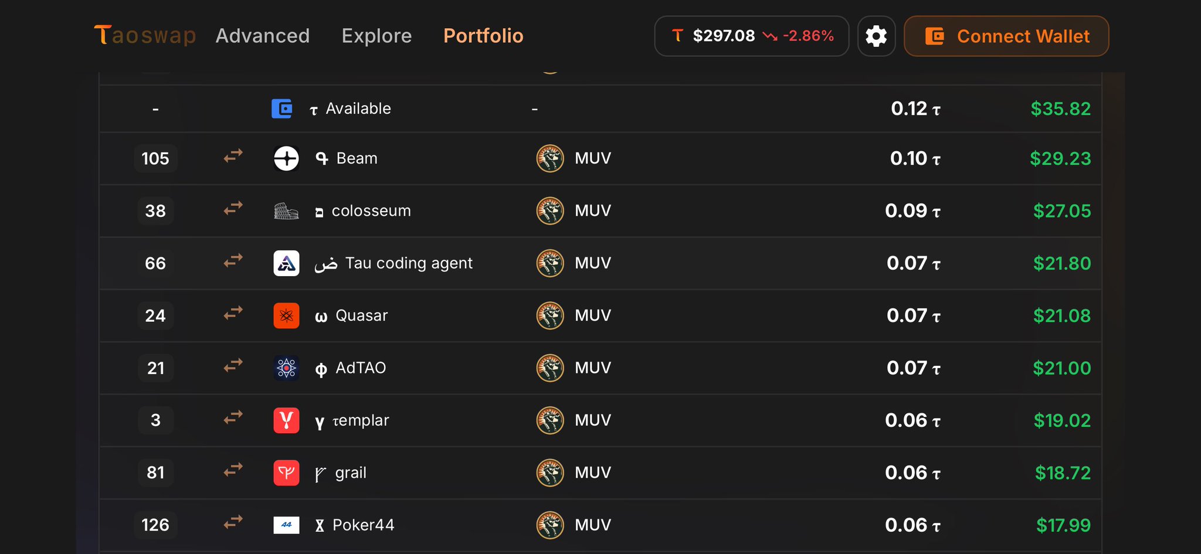Screen dimensions: 1201x554
Task: Click subnet number 105 badge
Action: pos(155,158)
